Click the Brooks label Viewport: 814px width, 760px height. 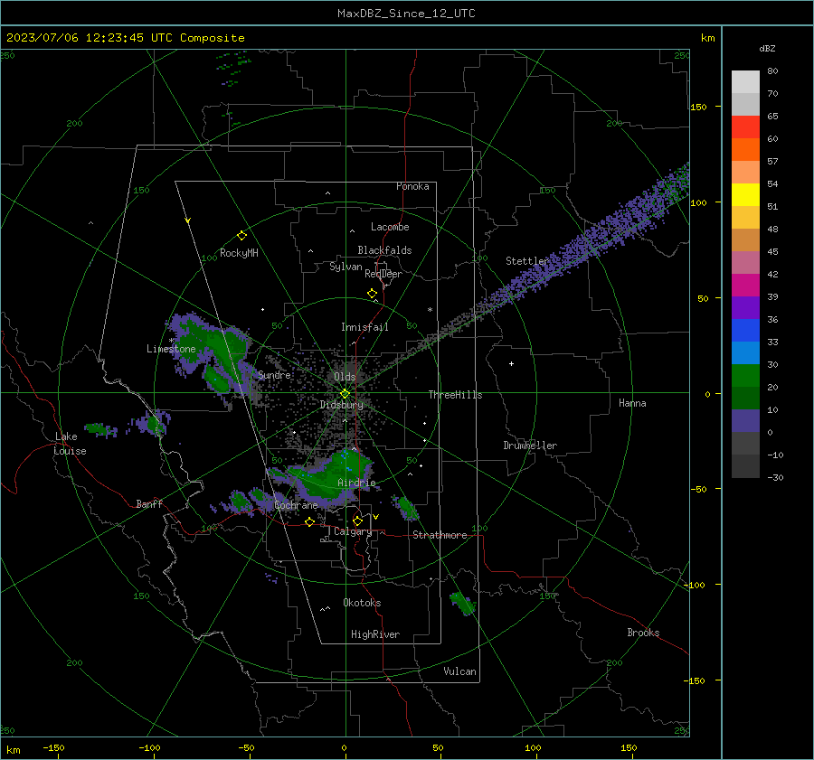[x=643, y=633]
